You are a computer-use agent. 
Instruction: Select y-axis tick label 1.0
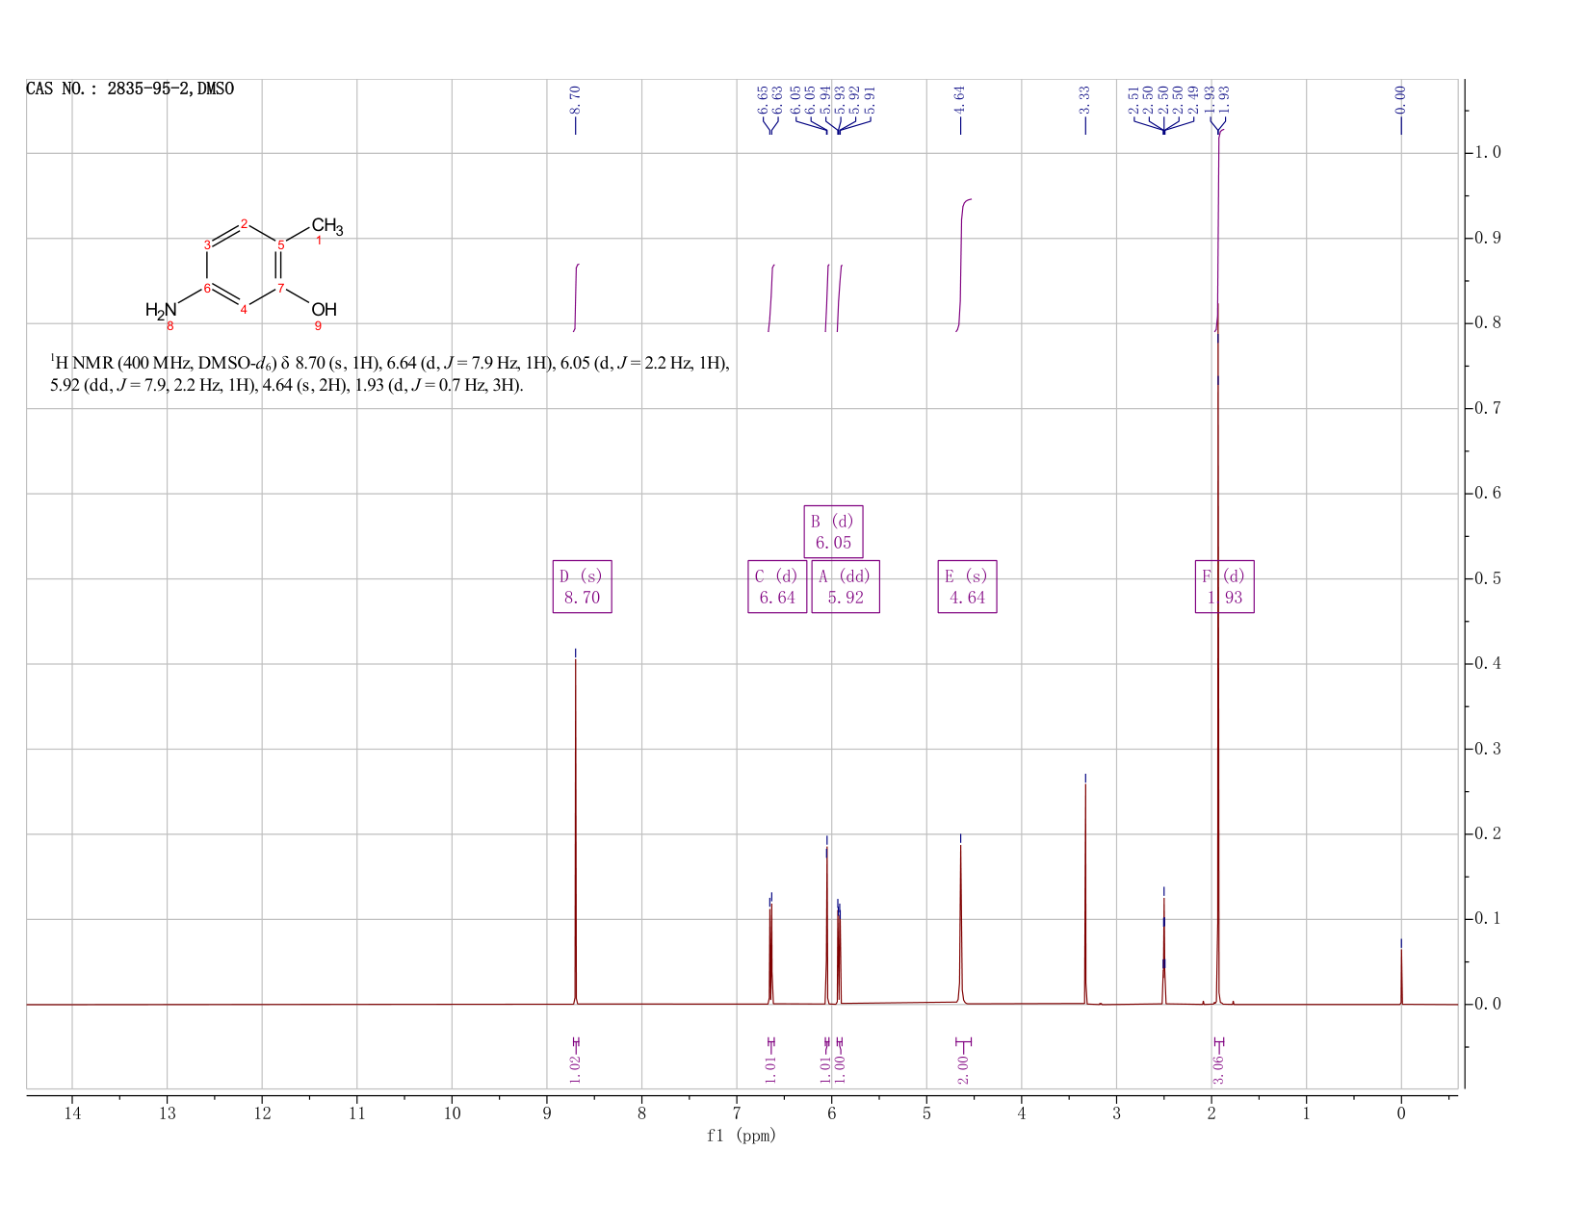(1488, 153)
